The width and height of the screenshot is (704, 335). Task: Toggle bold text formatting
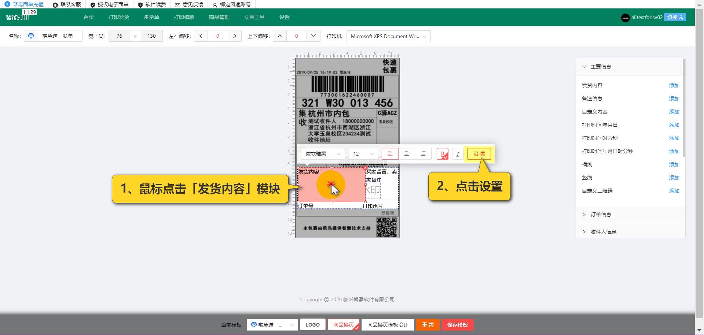point(443,154)
